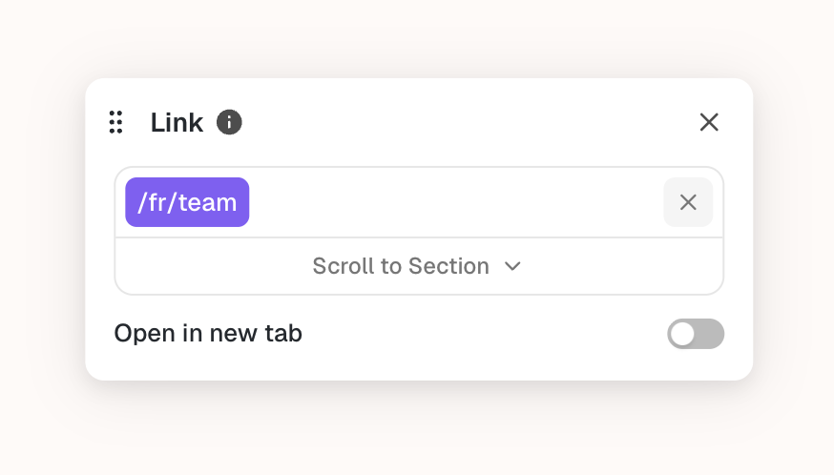
Task: Click the Scroll to Section label text
Action: pyautogui.click(x=401, y=266)
